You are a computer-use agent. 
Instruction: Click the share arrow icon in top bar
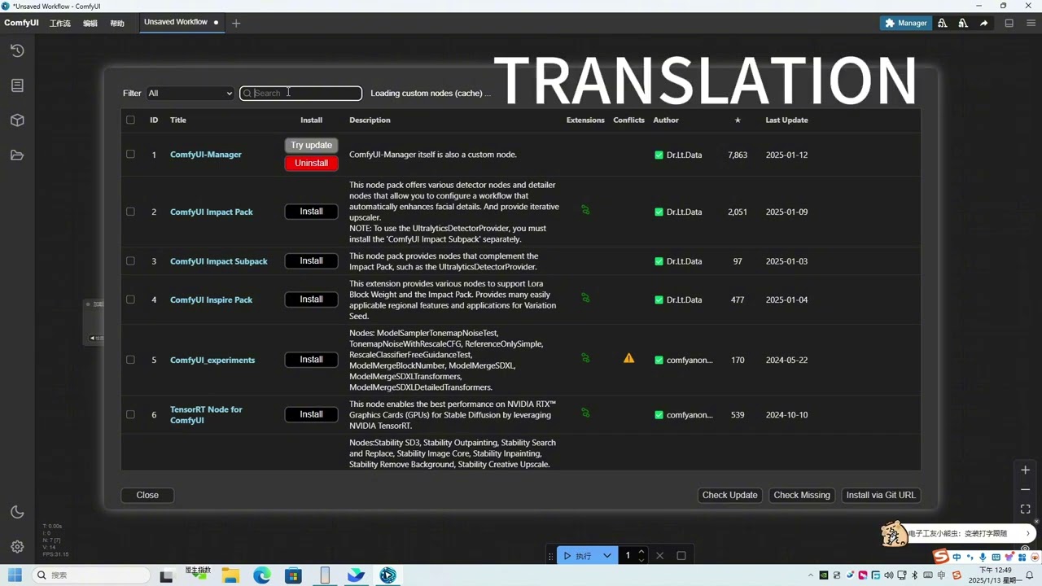point(983,23)
